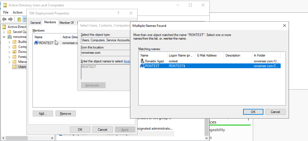The height and width of the screenshot is (141, 308).
Task: Switch to the Member Of tab
Action: point(66,22)
